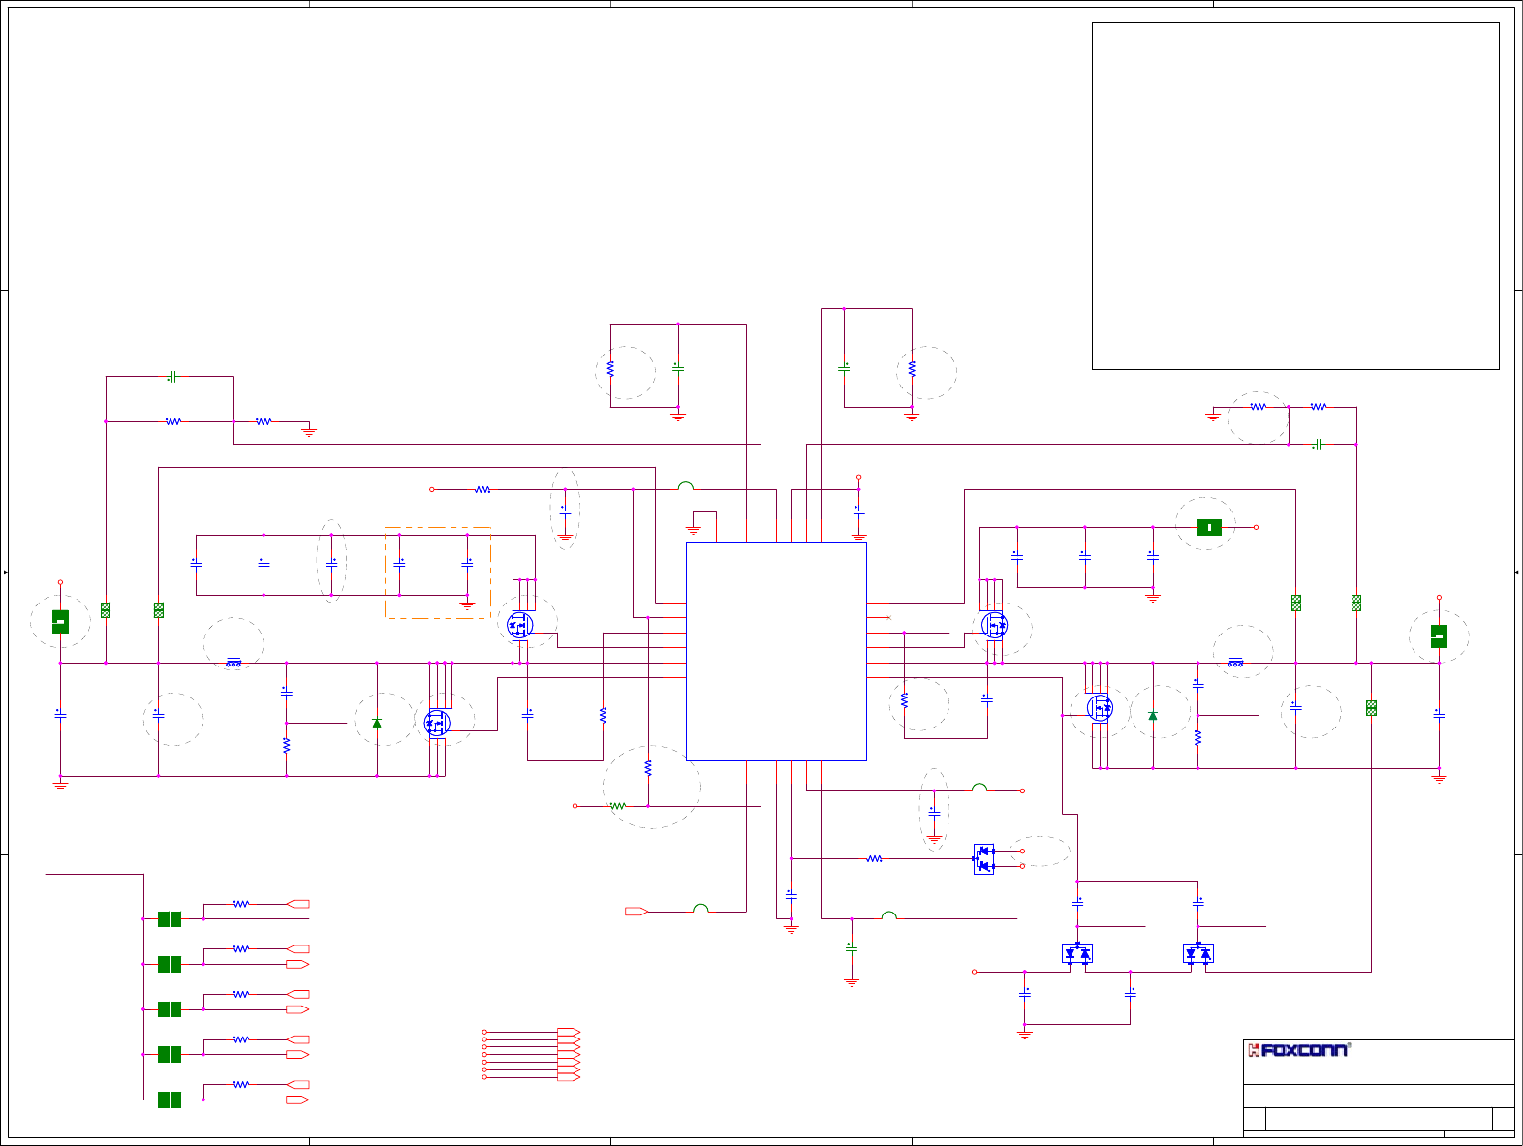The width and height of the screenshot is (1523, 1146).
Task: Select the jumper arc beside the lone off-page connector
Action: point(701,908)
